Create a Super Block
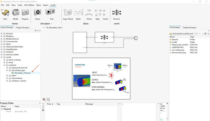 point(68,12)
